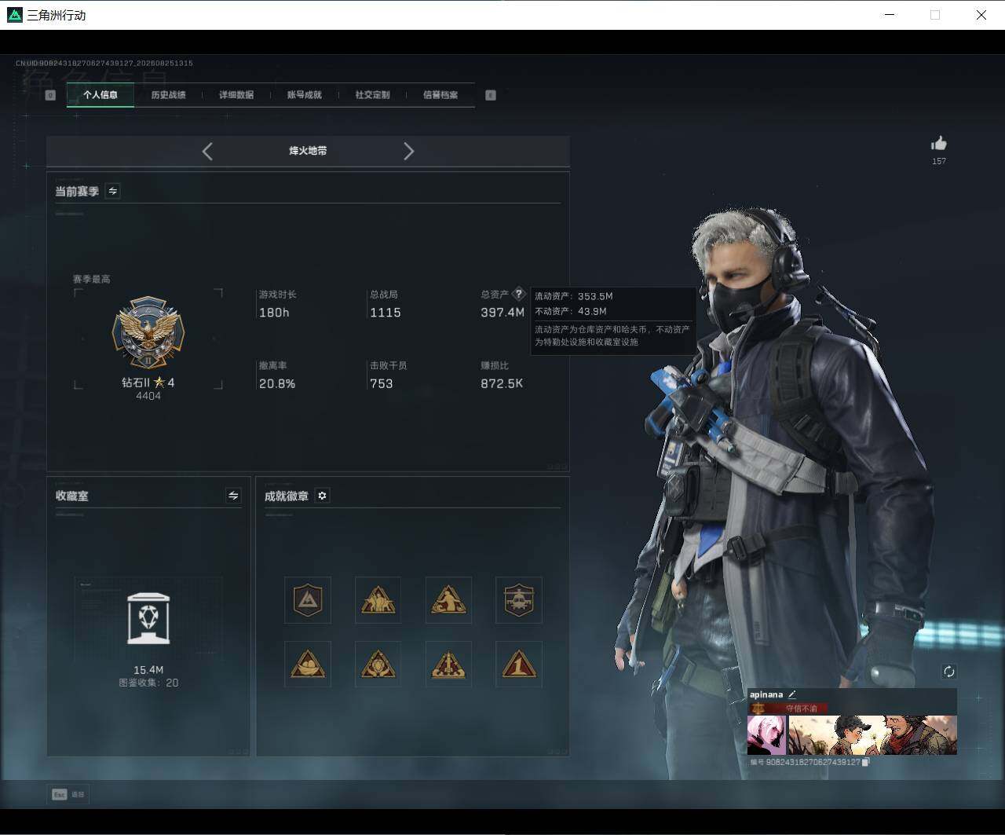Click the apinana player name
This screenshot has height=835, width=1005.
[766, 694]
